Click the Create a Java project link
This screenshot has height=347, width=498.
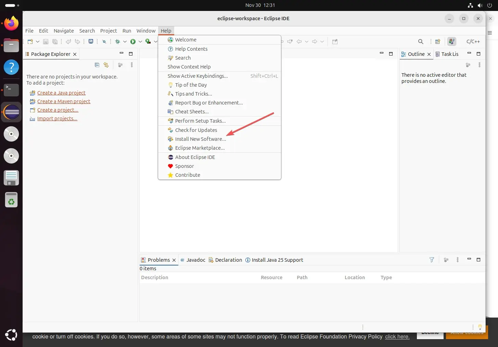pos(61,93)
